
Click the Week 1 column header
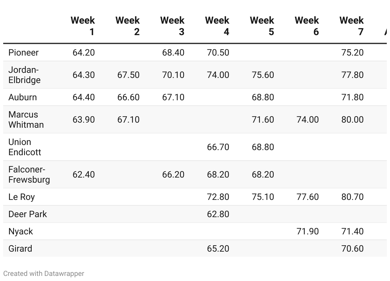[83, 26]
